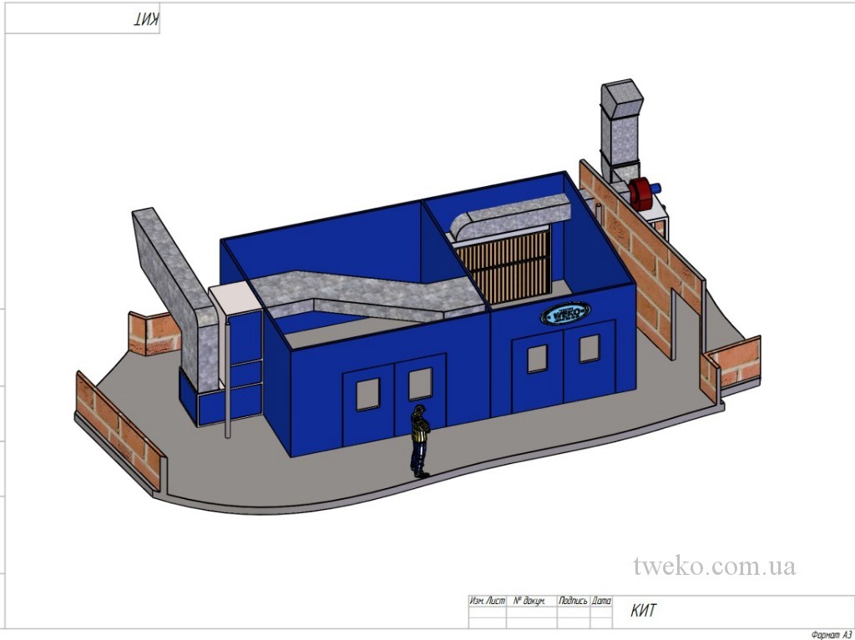Open the tweko.com.ua watermark link
Screen dimensions: 855x640
714,567
